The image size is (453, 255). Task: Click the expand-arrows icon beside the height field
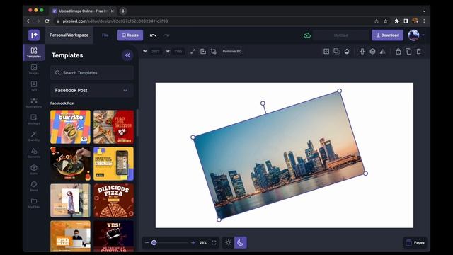coord(193,51)
